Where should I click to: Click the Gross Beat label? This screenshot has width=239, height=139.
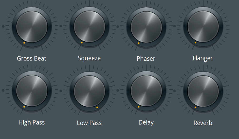pyautogui.click(x=32, y=58)
